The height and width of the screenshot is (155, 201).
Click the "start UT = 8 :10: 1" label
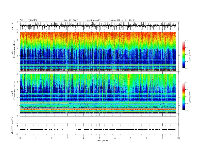tap(123, 20)
